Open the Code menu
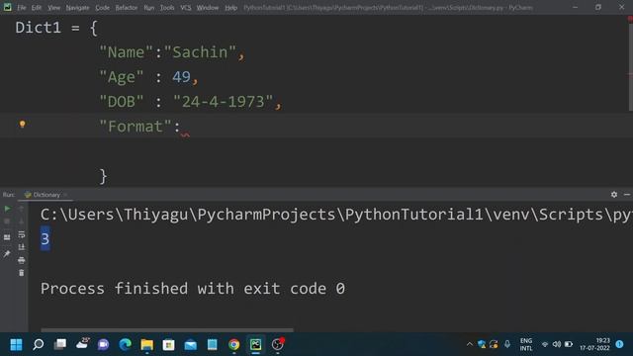633x356 pixels. pos(102,8)
